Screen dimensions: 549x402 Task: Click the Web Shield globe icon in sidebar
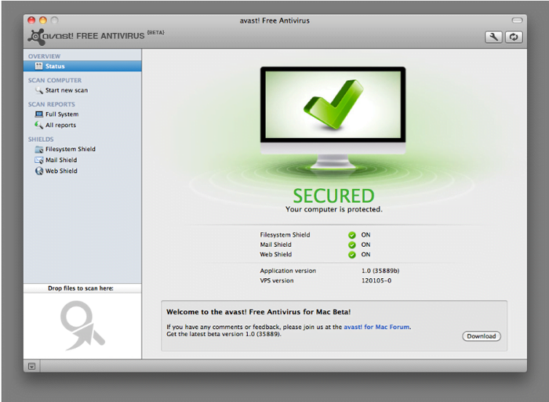[x=39, y=171]
